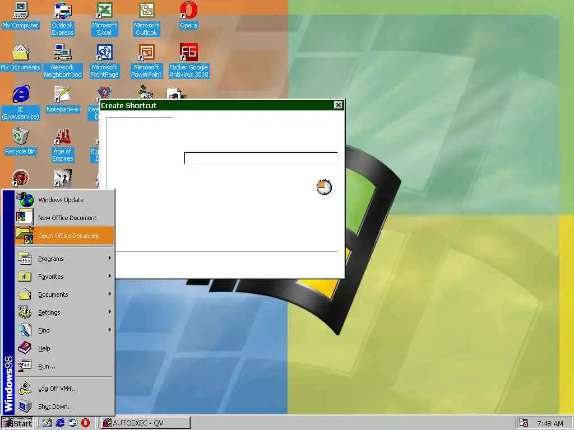Select the Microsoft Excel desktop shortcut
This screenshot has width=574, height=430.
104,18
